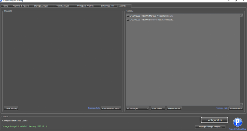Click the Project Parking Help logo icon
Viewport: 247px width, 131px height.
click(x=237, y=122)
